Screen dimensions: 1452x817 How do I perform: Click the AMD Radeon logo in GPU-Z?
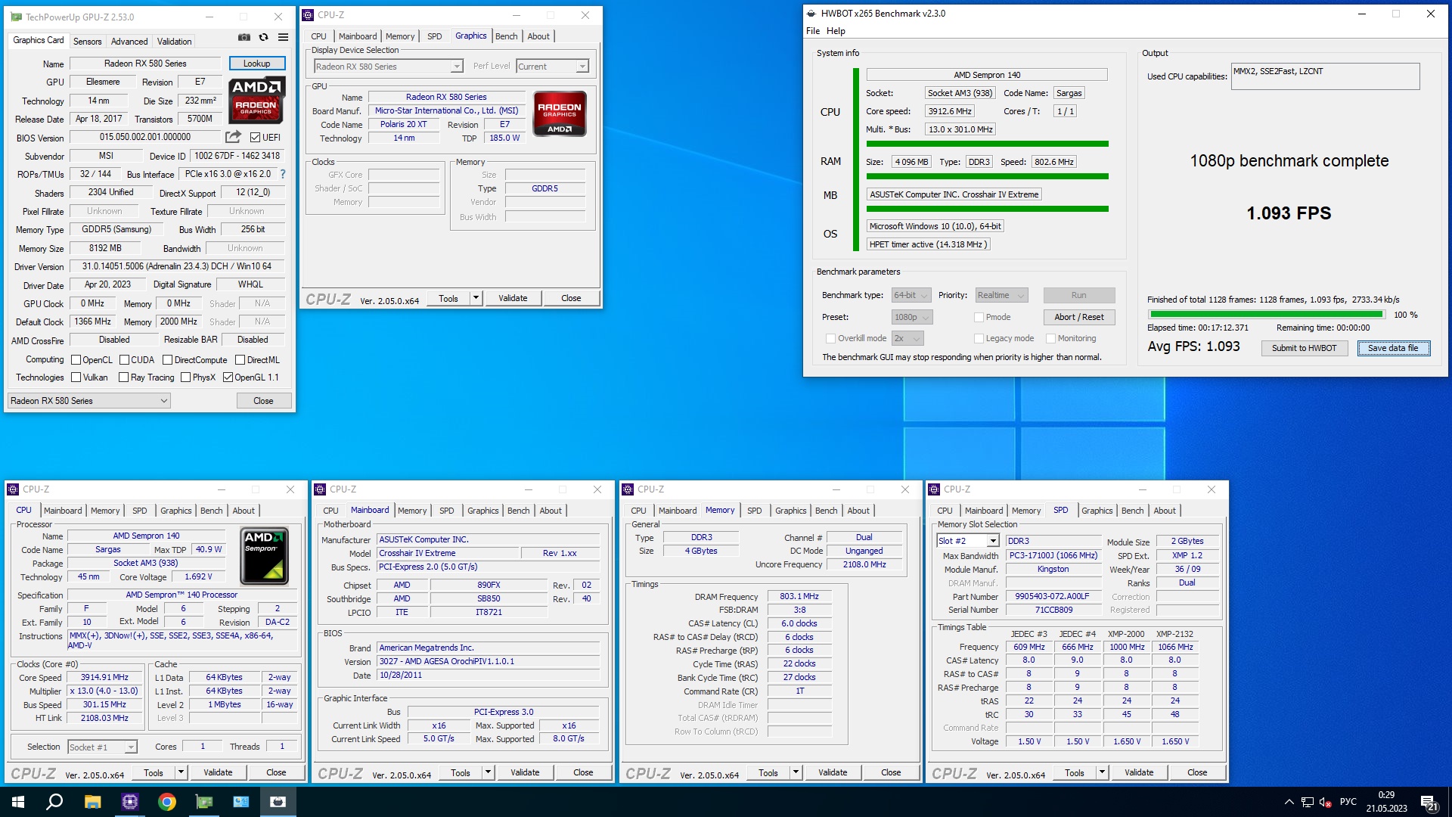click(x=256, y=100)
